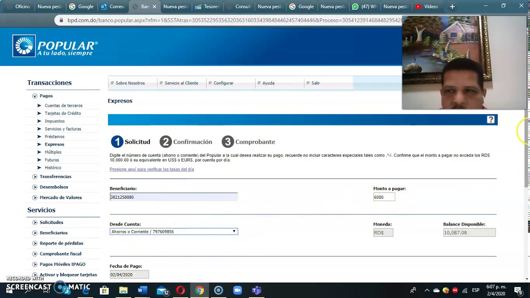Open the People icon in taskbar
Image resolution: width=530 pixels, height=298 pixels.
tap(413, 290)
